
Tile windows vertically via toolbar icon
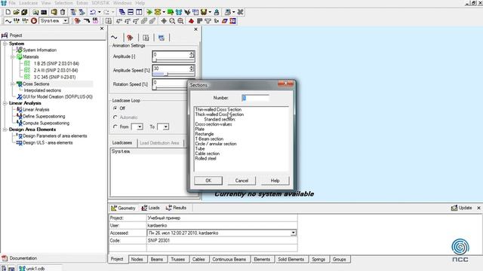click(x=139, y=12)
